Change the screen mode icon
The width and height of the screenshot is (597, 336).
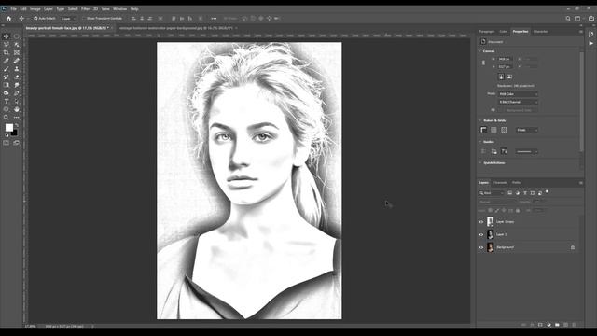pyautogui.click(x=17, y=143)
